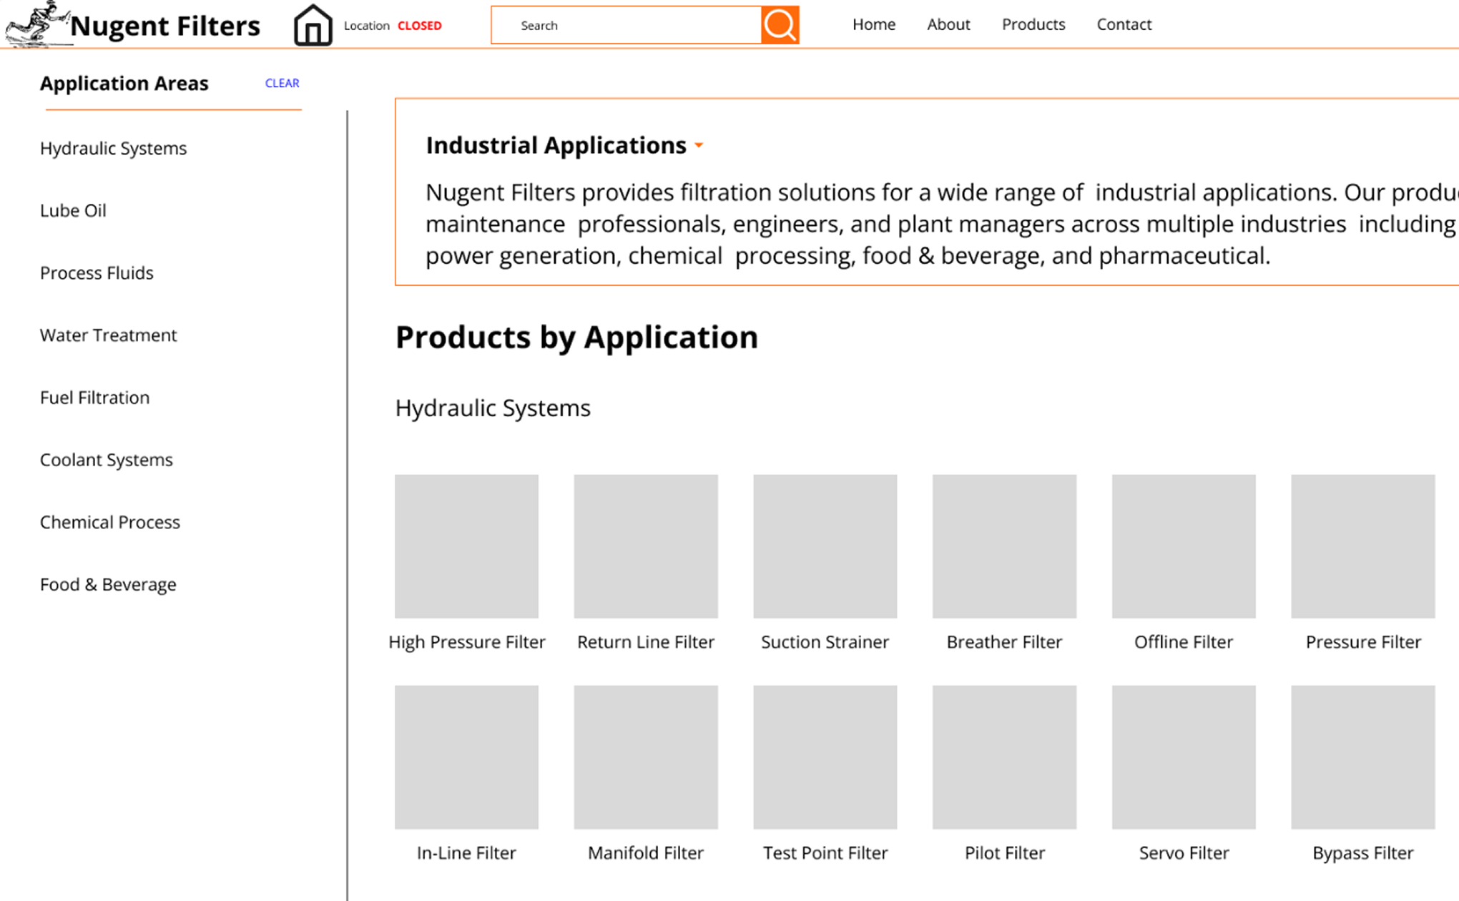
Task: Click the Test Point Filter label
Action: [x=825, y=853]
